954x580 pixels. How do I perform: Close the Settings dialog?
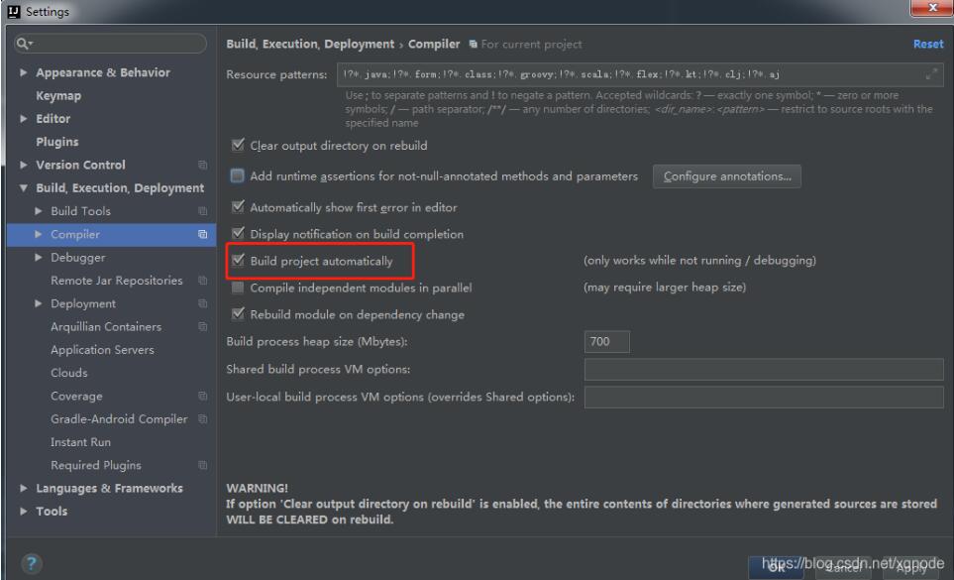pos(931,8)
